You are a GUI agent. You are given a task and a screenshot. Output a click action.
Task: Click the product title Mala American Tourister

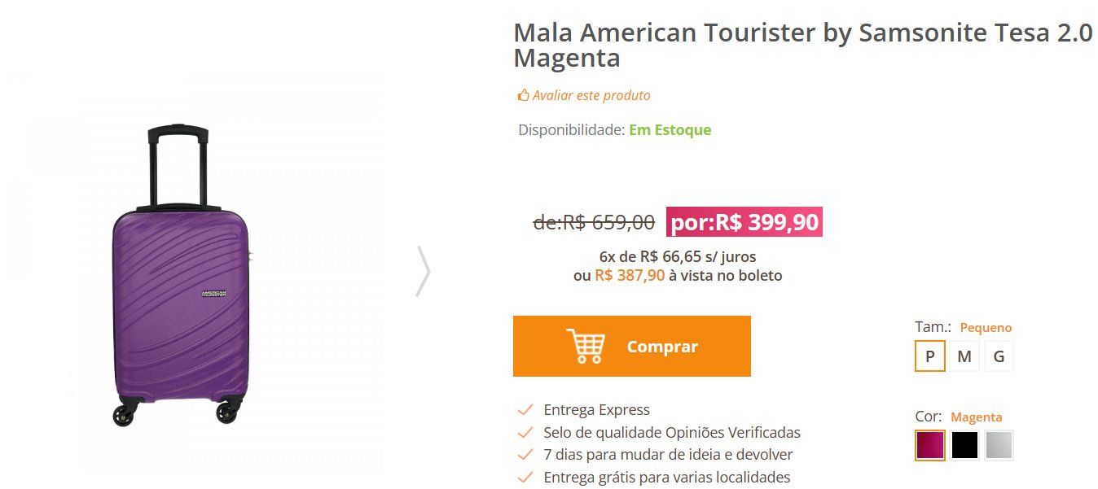pyautogui.click(x=802, y=46)
